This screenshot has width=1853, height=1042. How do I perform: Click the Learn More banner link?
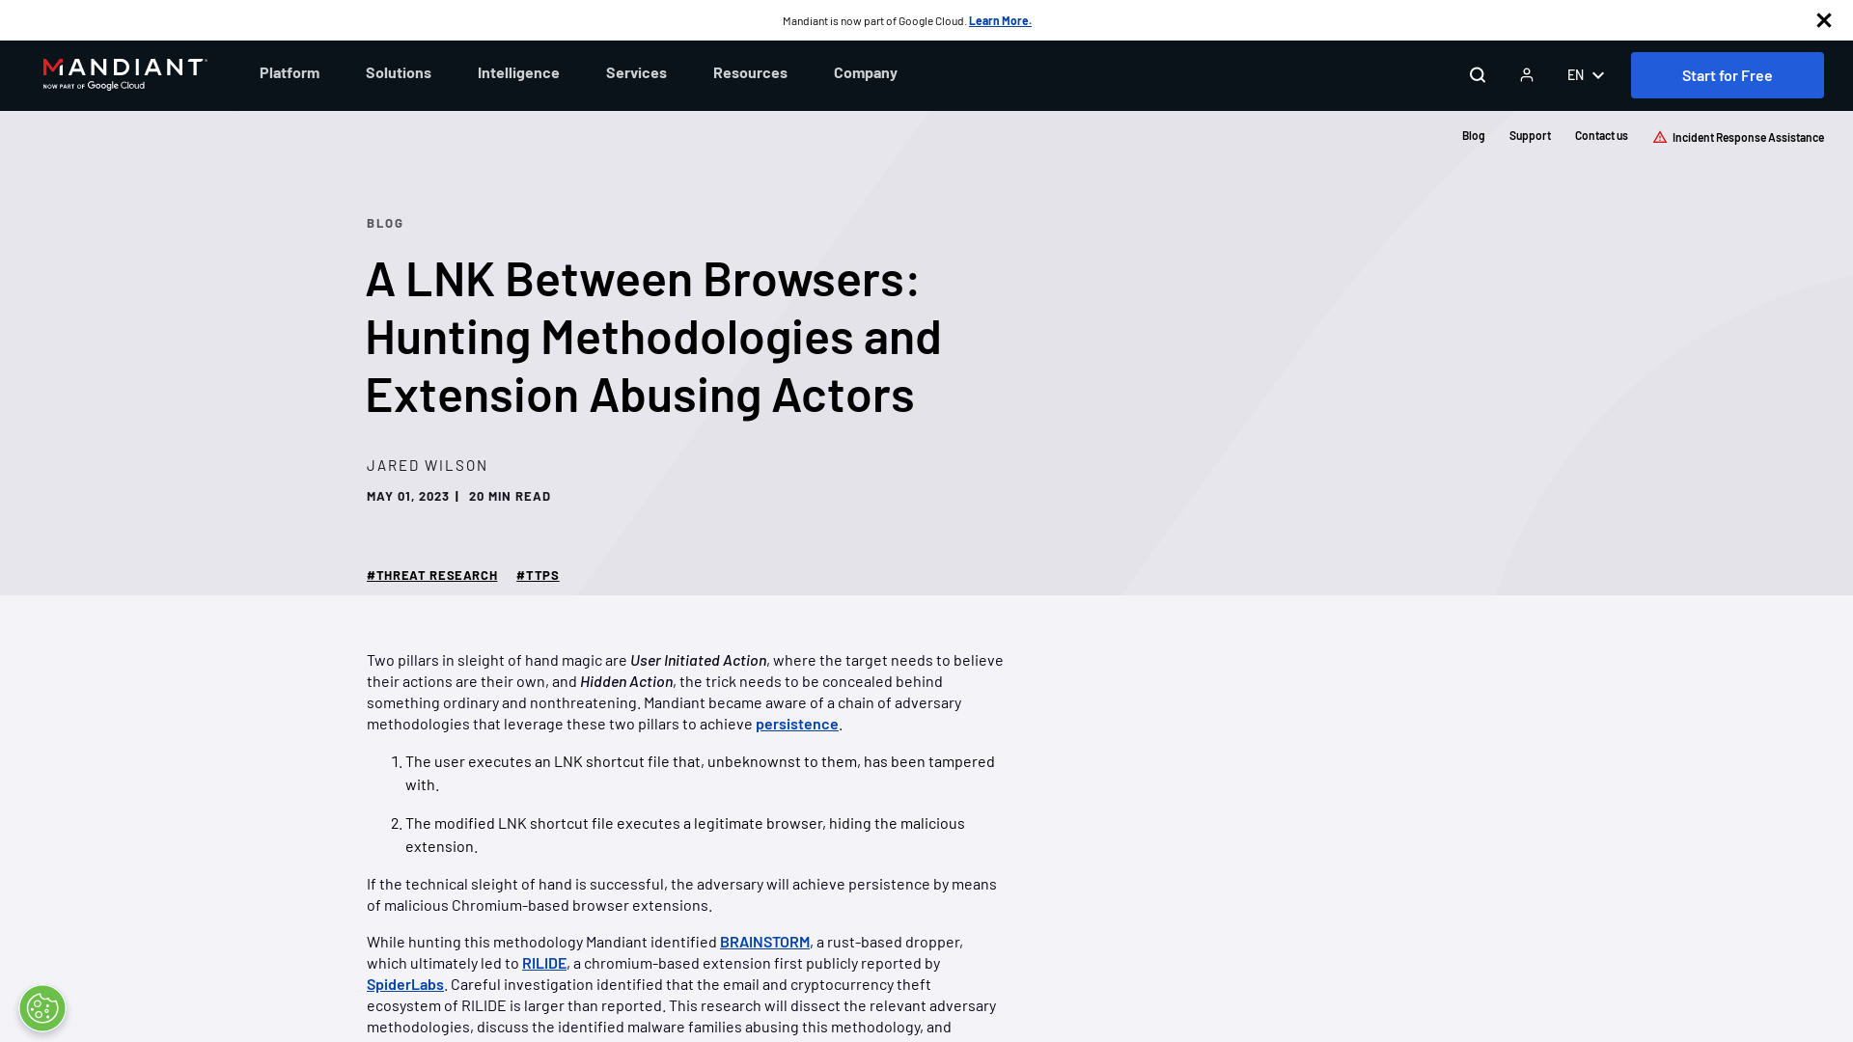999,20
